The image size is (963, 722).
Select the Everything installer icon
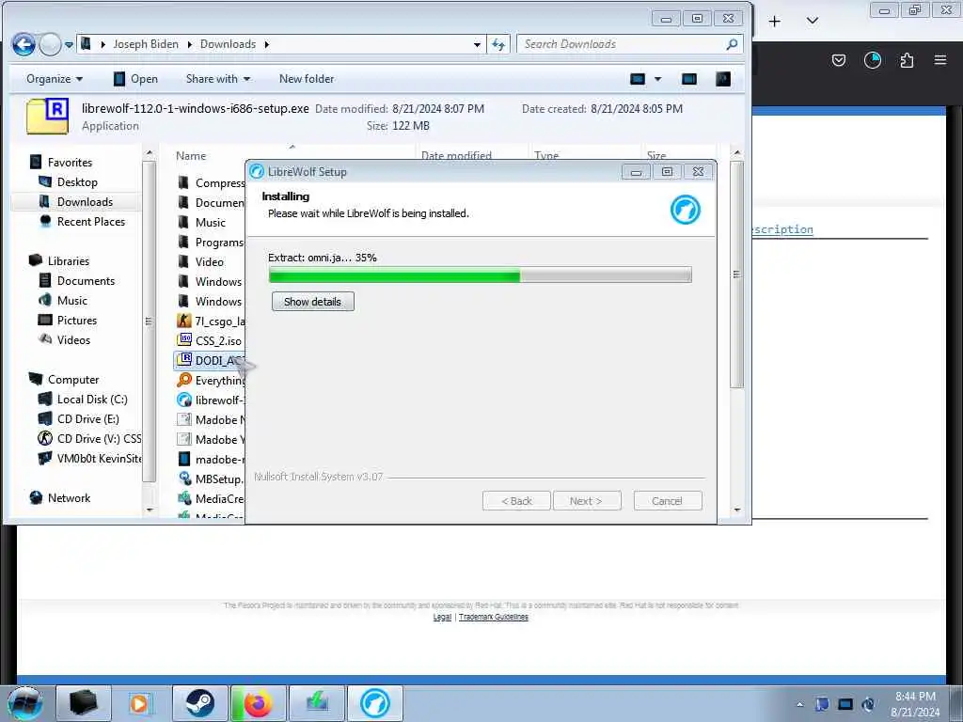point(184,380)
